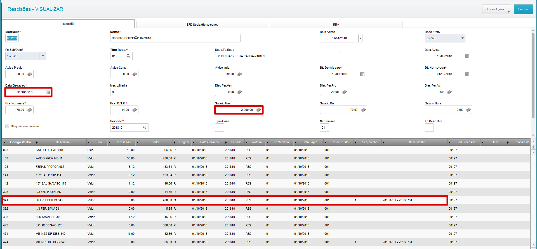Image resolution: width=537 pixels, height=249 pixels.
Task: Select the 13º SAL S/ AVISO 115 row
Action: [266, 183]
